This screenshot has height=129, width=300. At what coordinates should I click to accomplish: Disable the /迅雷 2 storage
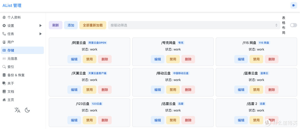(x=256, y=120)
